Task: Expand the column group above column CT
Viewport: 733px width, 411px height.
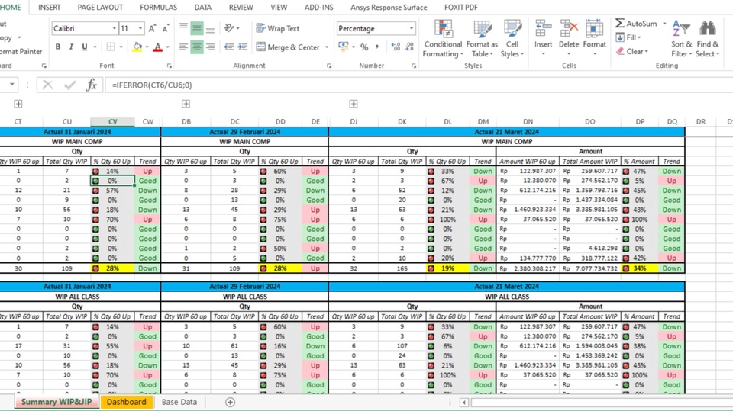Action: click(x=18, y=104)
